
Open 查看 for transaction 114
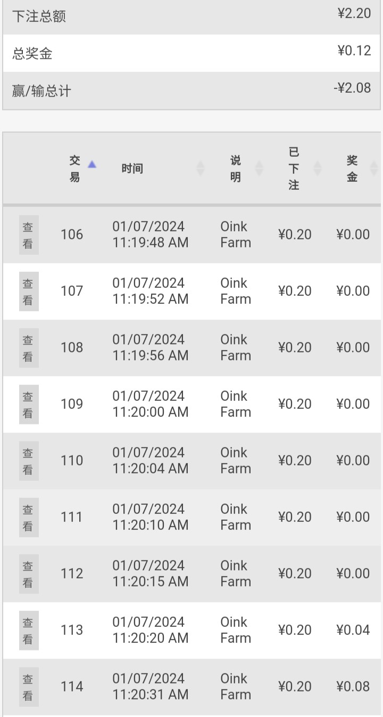pyautogui.click(x=29, y=687)
